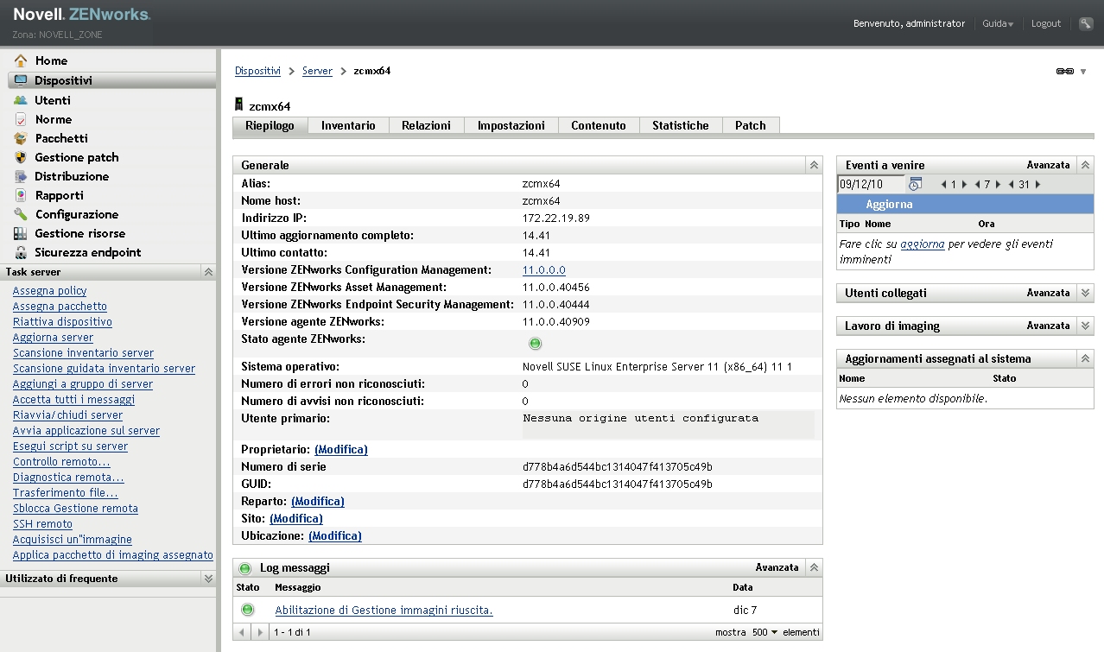The image size is (1104, 652).
Task: Expand the Lavoro di imaging panel
Action: (1086, 326)
